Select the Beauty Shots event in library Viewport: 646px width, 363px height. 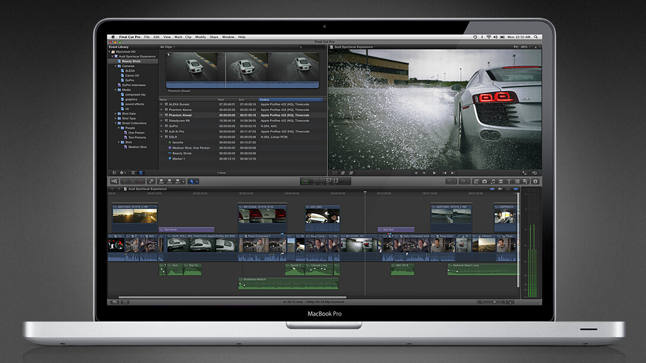(x=131, y=61)
